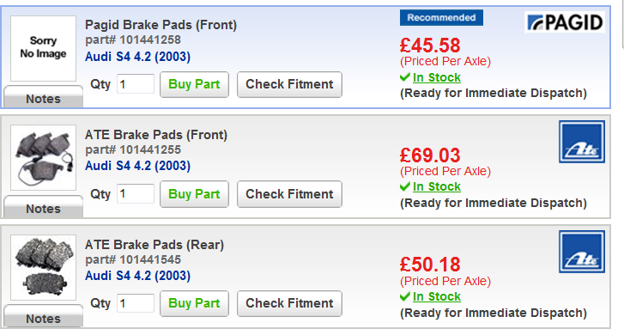The height and width of the screenshot is (335, 624).
Task: Open In Stock link for £69.03 item
Action: 437,186
